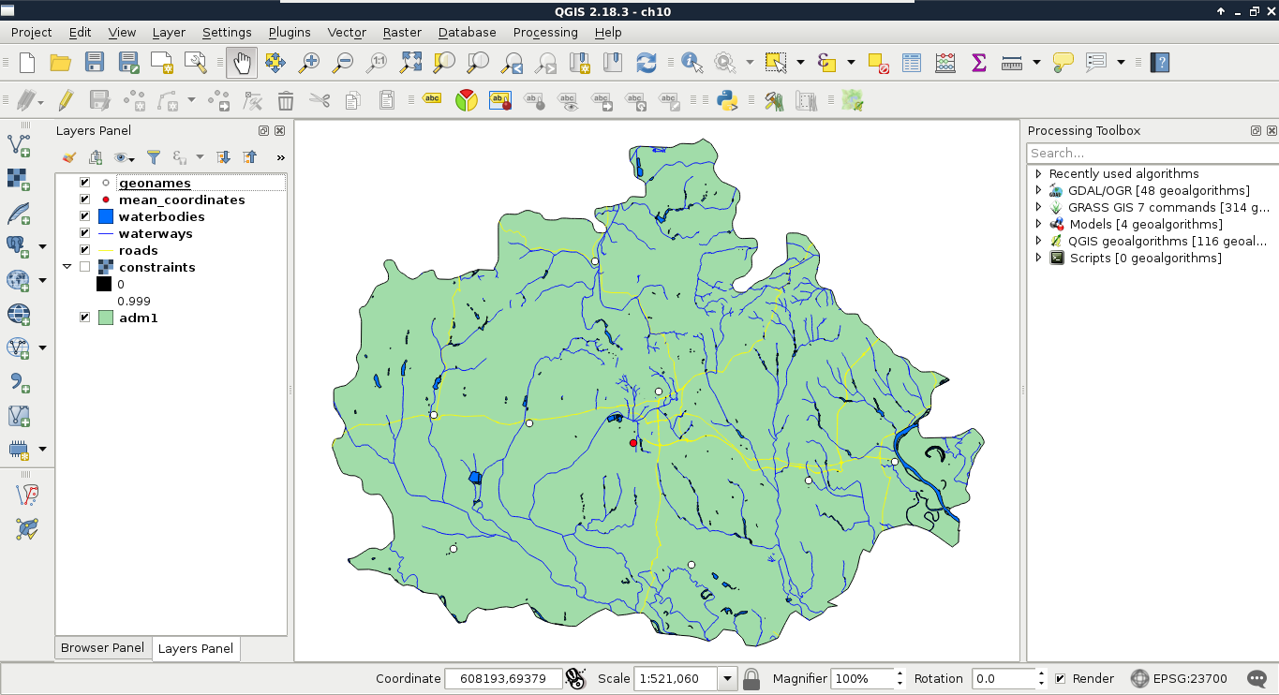Viewport: 1279px width, 695px height.
Task: Open the attribute table icon
Action: point(912,63)
